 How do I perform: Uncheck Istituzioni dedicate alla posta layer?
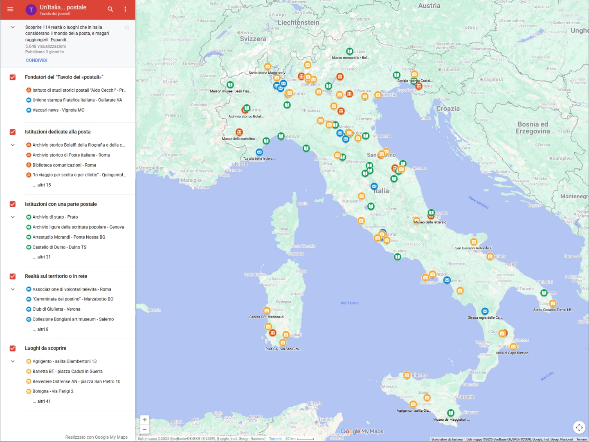pyautogui.click(x=13, y=132)
